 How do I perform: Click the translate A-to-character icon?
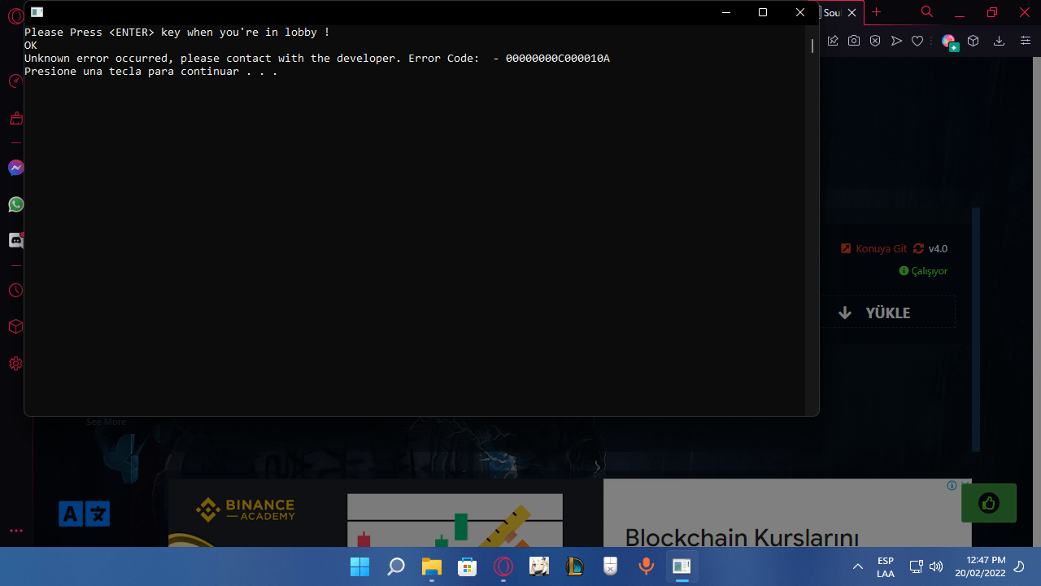85,514
